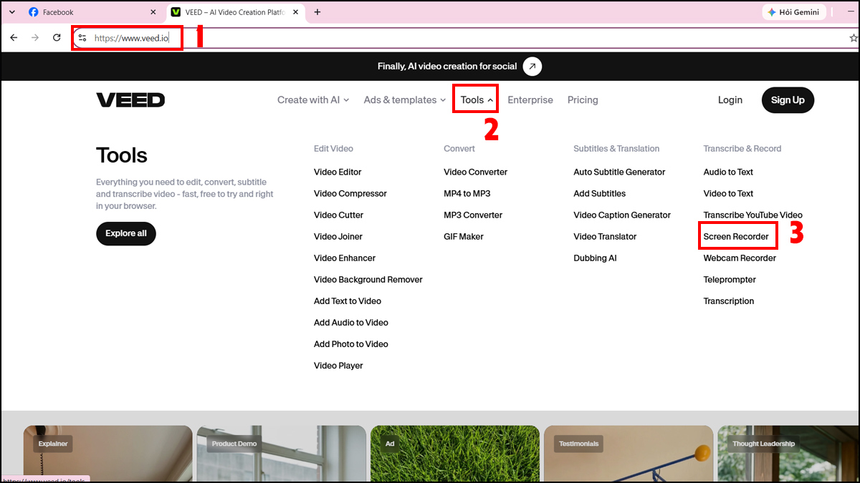Click the VEED logo

pos(130,100)
